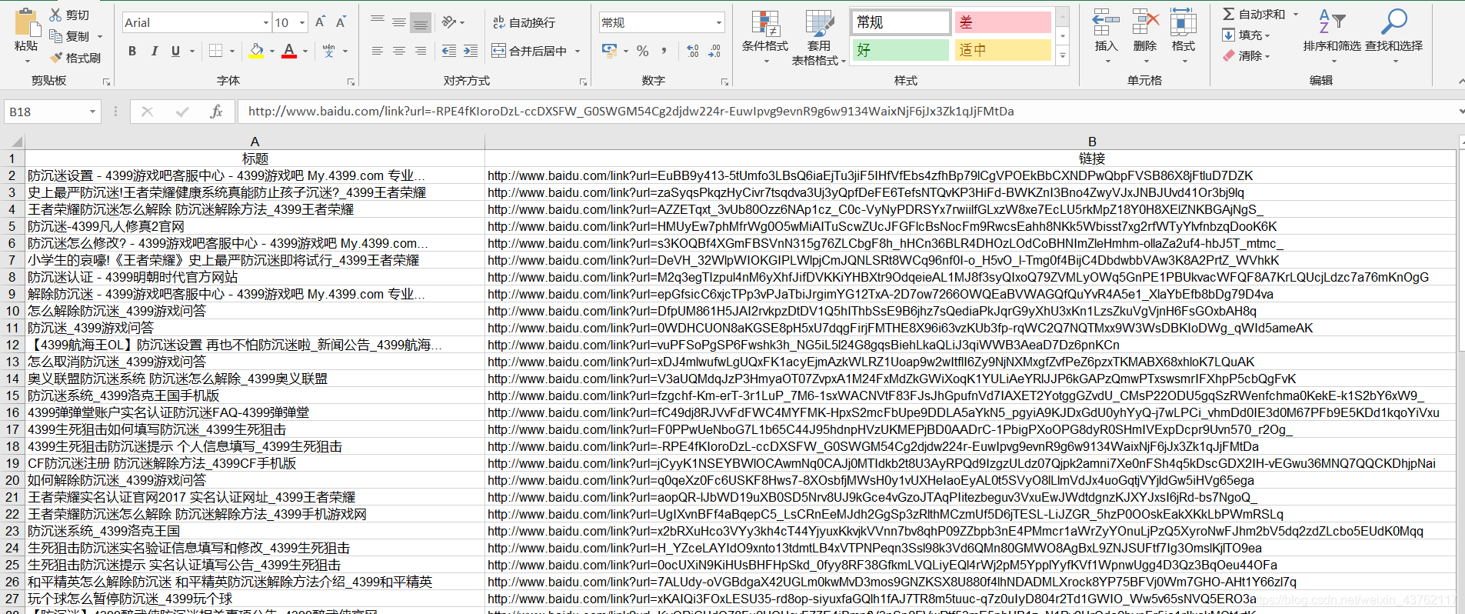
Task: Center text horizontally
Action: tap(398, 51)
